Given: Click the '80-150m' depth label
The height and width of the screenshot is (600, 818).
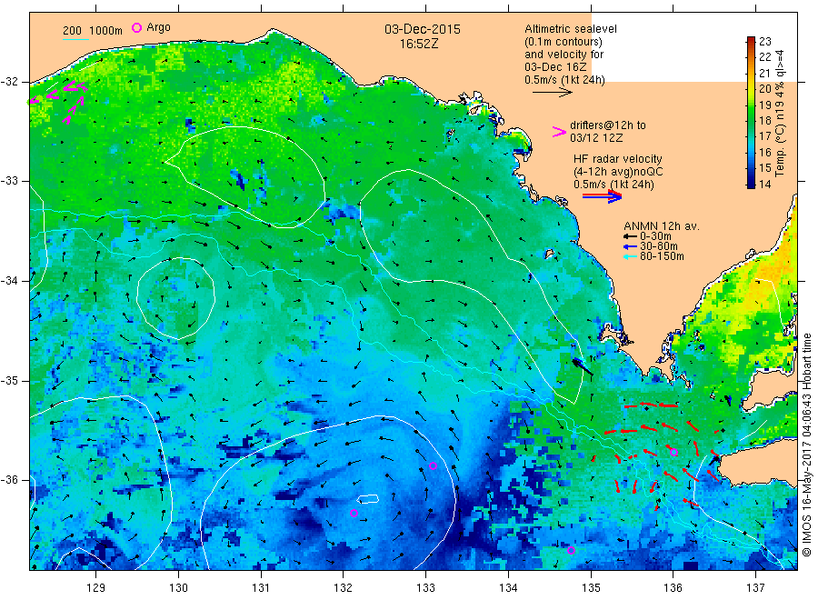Looking at the screenshot, I should tap(662, 256).
